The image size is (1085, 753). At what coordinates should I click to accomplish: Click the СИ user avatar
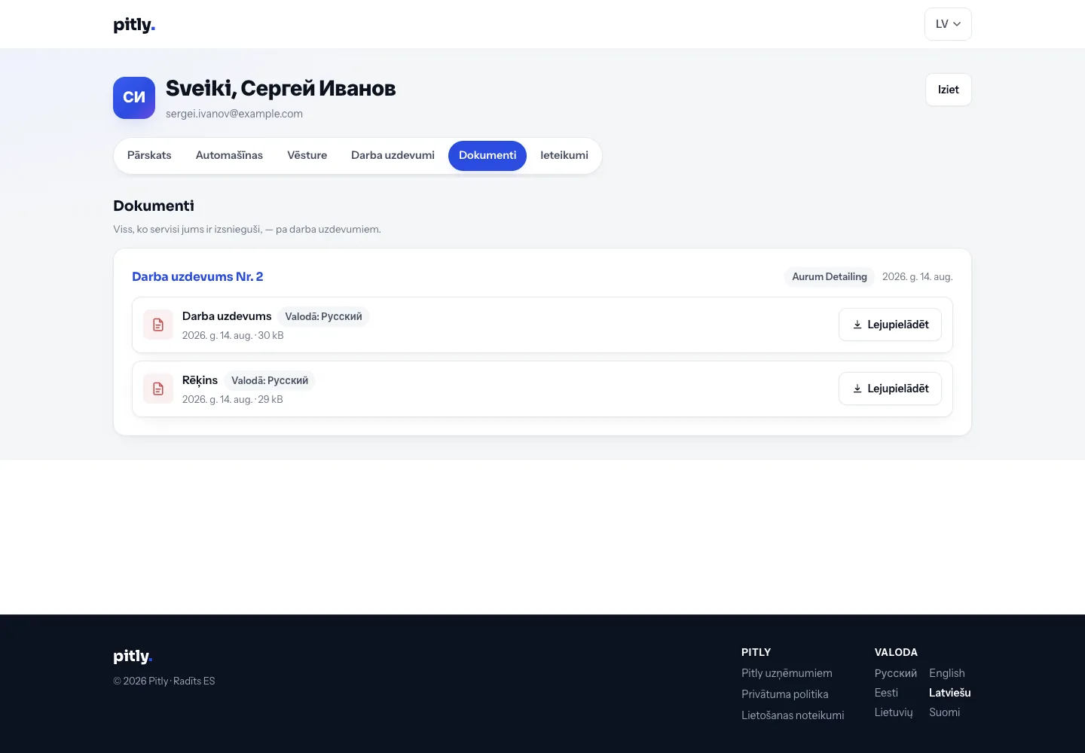point(134,98)
